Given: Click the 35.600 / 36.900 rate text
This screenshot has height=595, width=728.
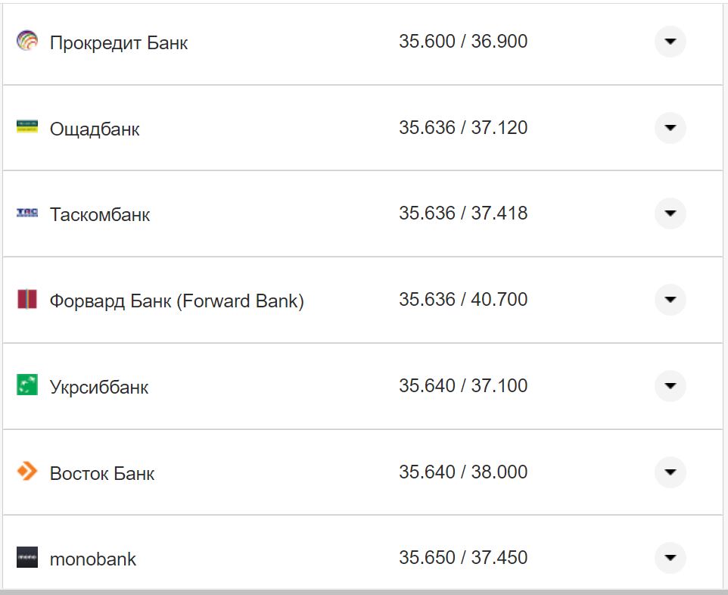Looking at the screenshot, I should point(464,42).
